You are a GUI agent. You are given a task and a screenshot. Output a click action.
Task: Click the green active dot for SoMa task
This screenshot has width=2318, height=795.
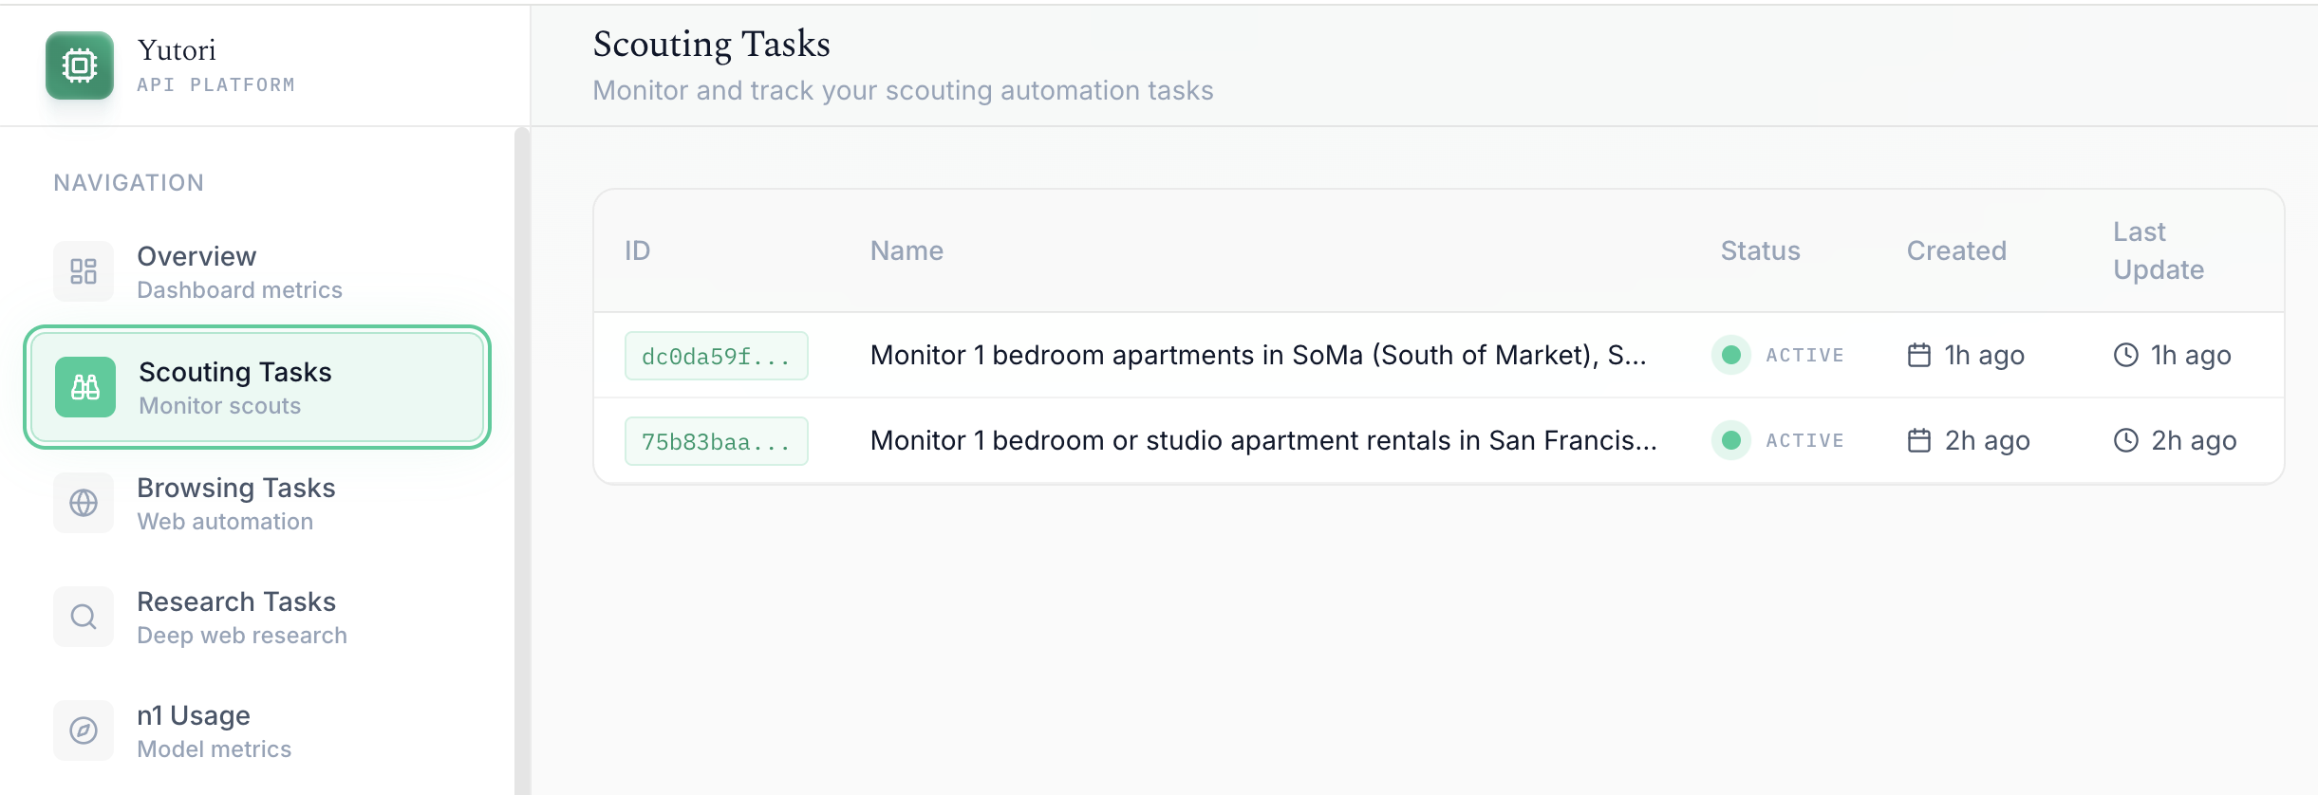click(1730, 355)
